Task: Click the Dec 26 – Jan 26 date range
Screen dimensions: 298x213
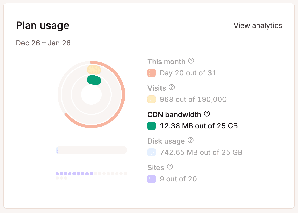Action: (x=43, y=43)
